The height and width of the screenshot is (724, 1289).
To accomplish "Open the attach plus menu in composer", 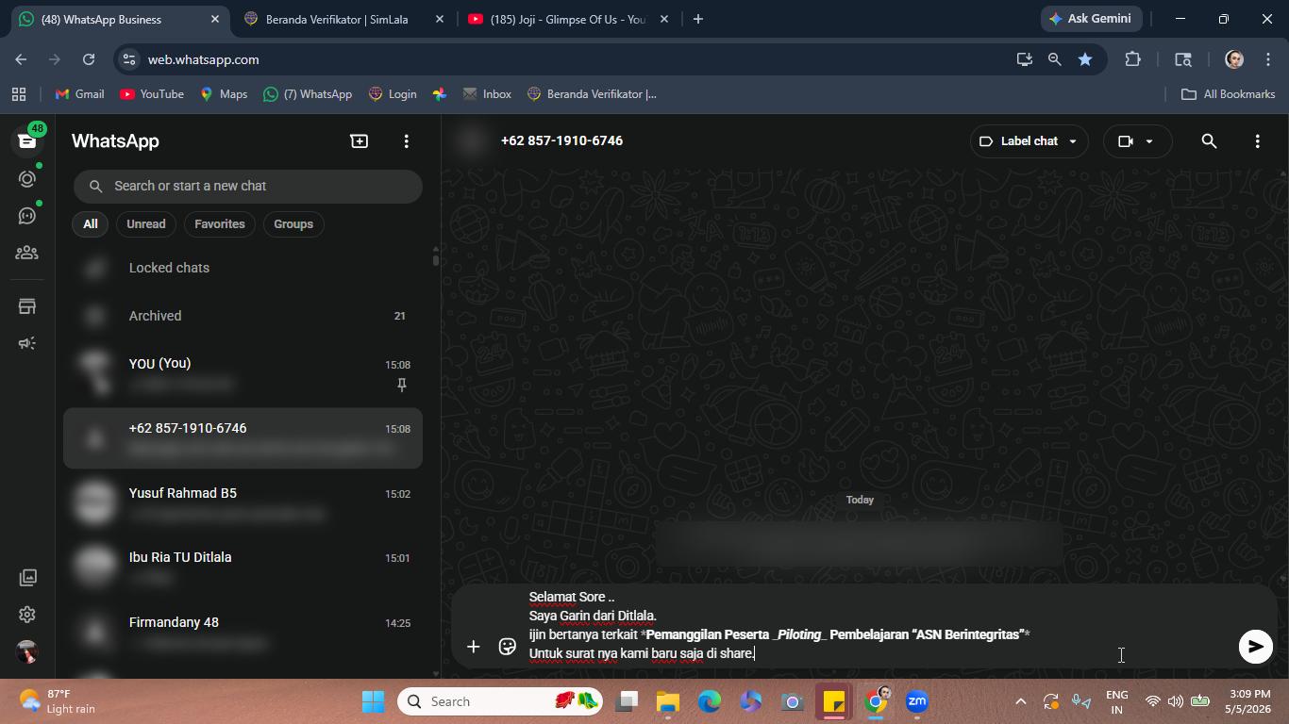I will (x=474, y=647).
